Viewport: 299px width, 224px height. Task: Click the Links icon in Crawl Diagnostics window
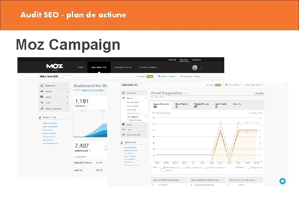123,129
